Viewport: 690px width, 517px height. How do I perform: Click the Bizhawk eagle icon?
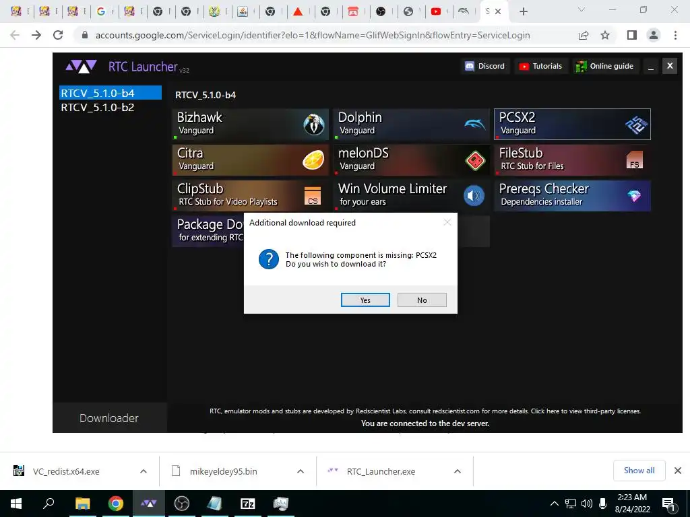313,125
